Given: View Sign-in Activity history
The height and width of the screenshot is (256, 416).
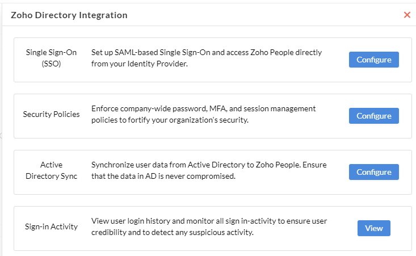Looking at the screenshot, I should pyautogui.click(x=373, y=228).
